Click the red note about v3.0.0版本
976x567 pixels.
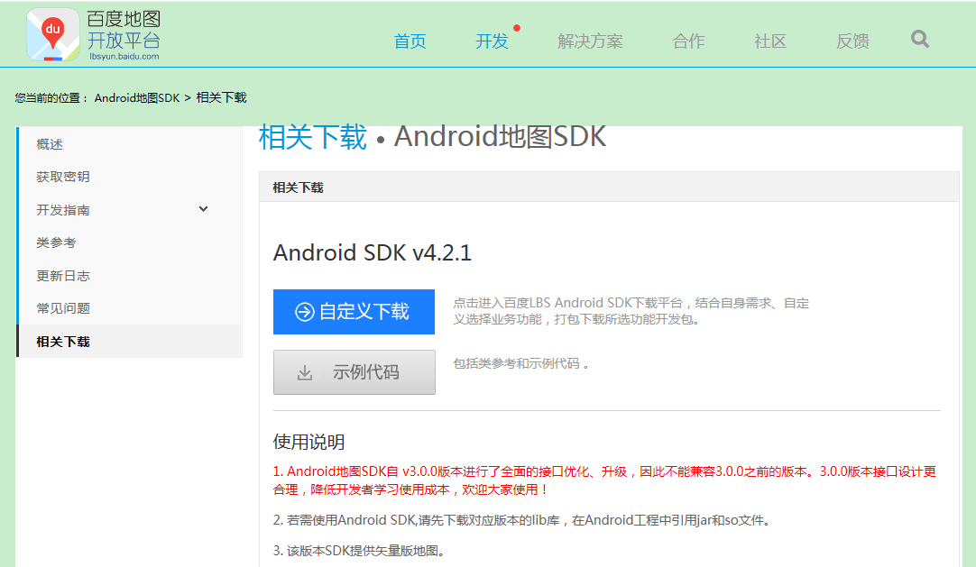click(604, 480)
